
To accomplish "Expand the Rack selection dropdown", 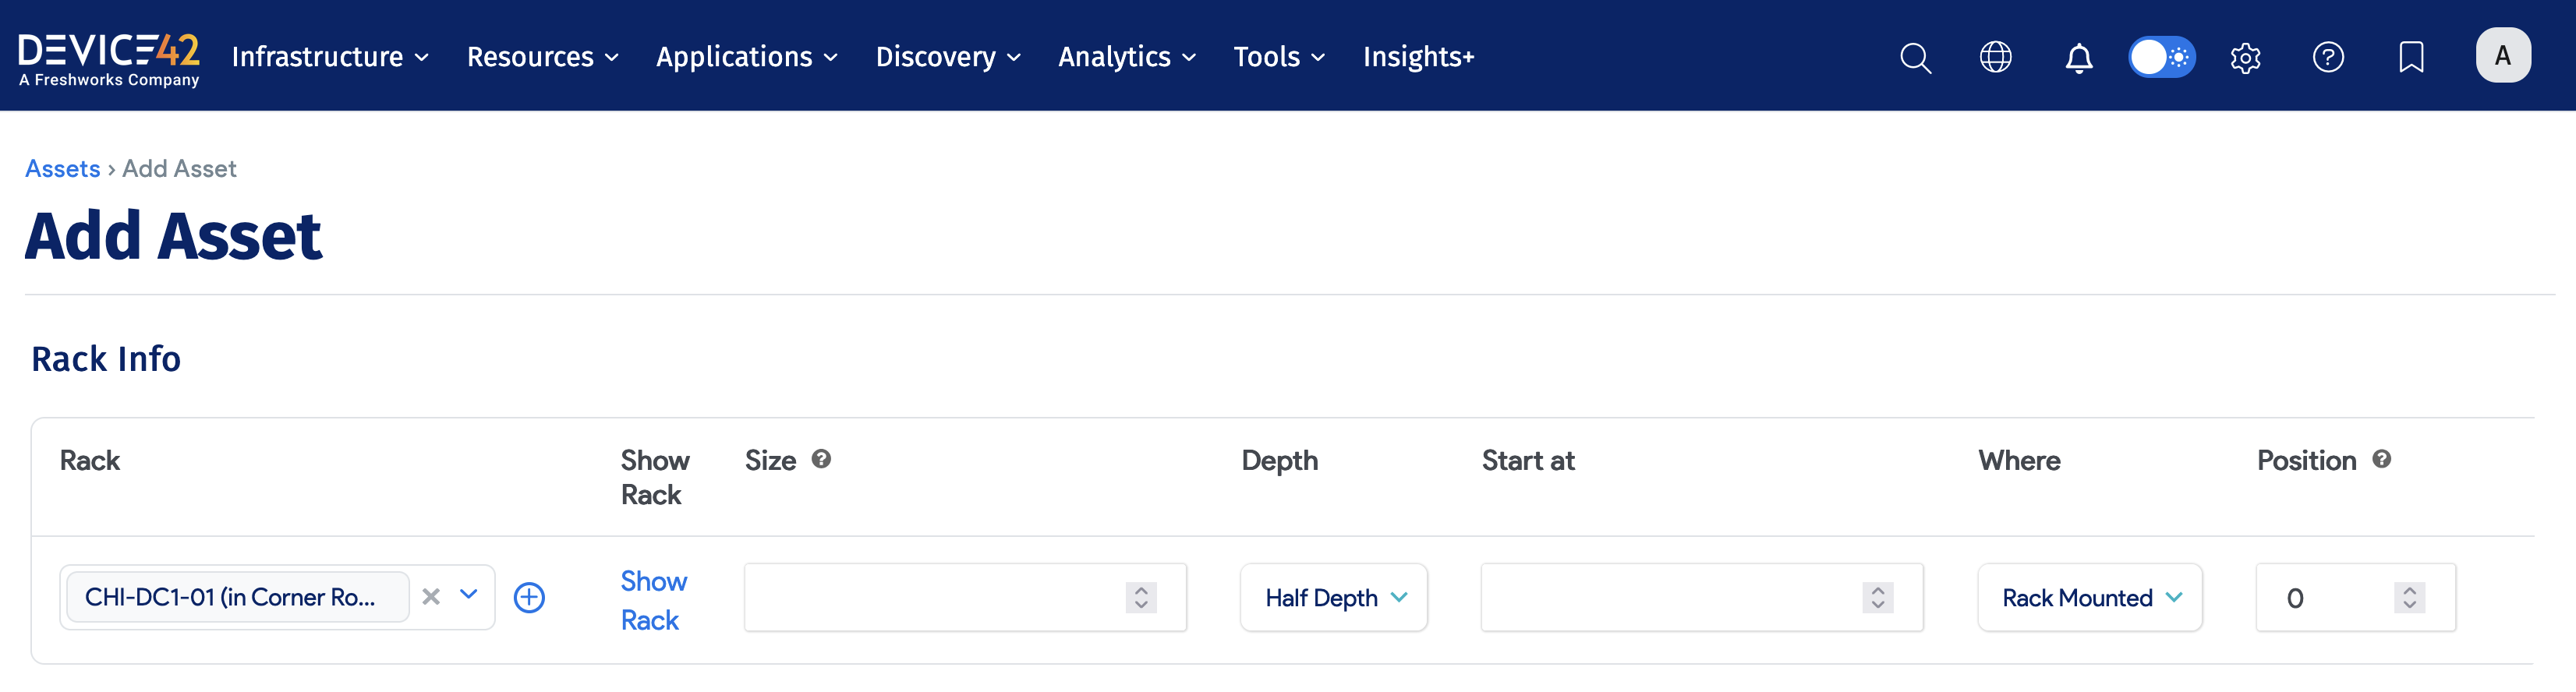I will (469, 595).
